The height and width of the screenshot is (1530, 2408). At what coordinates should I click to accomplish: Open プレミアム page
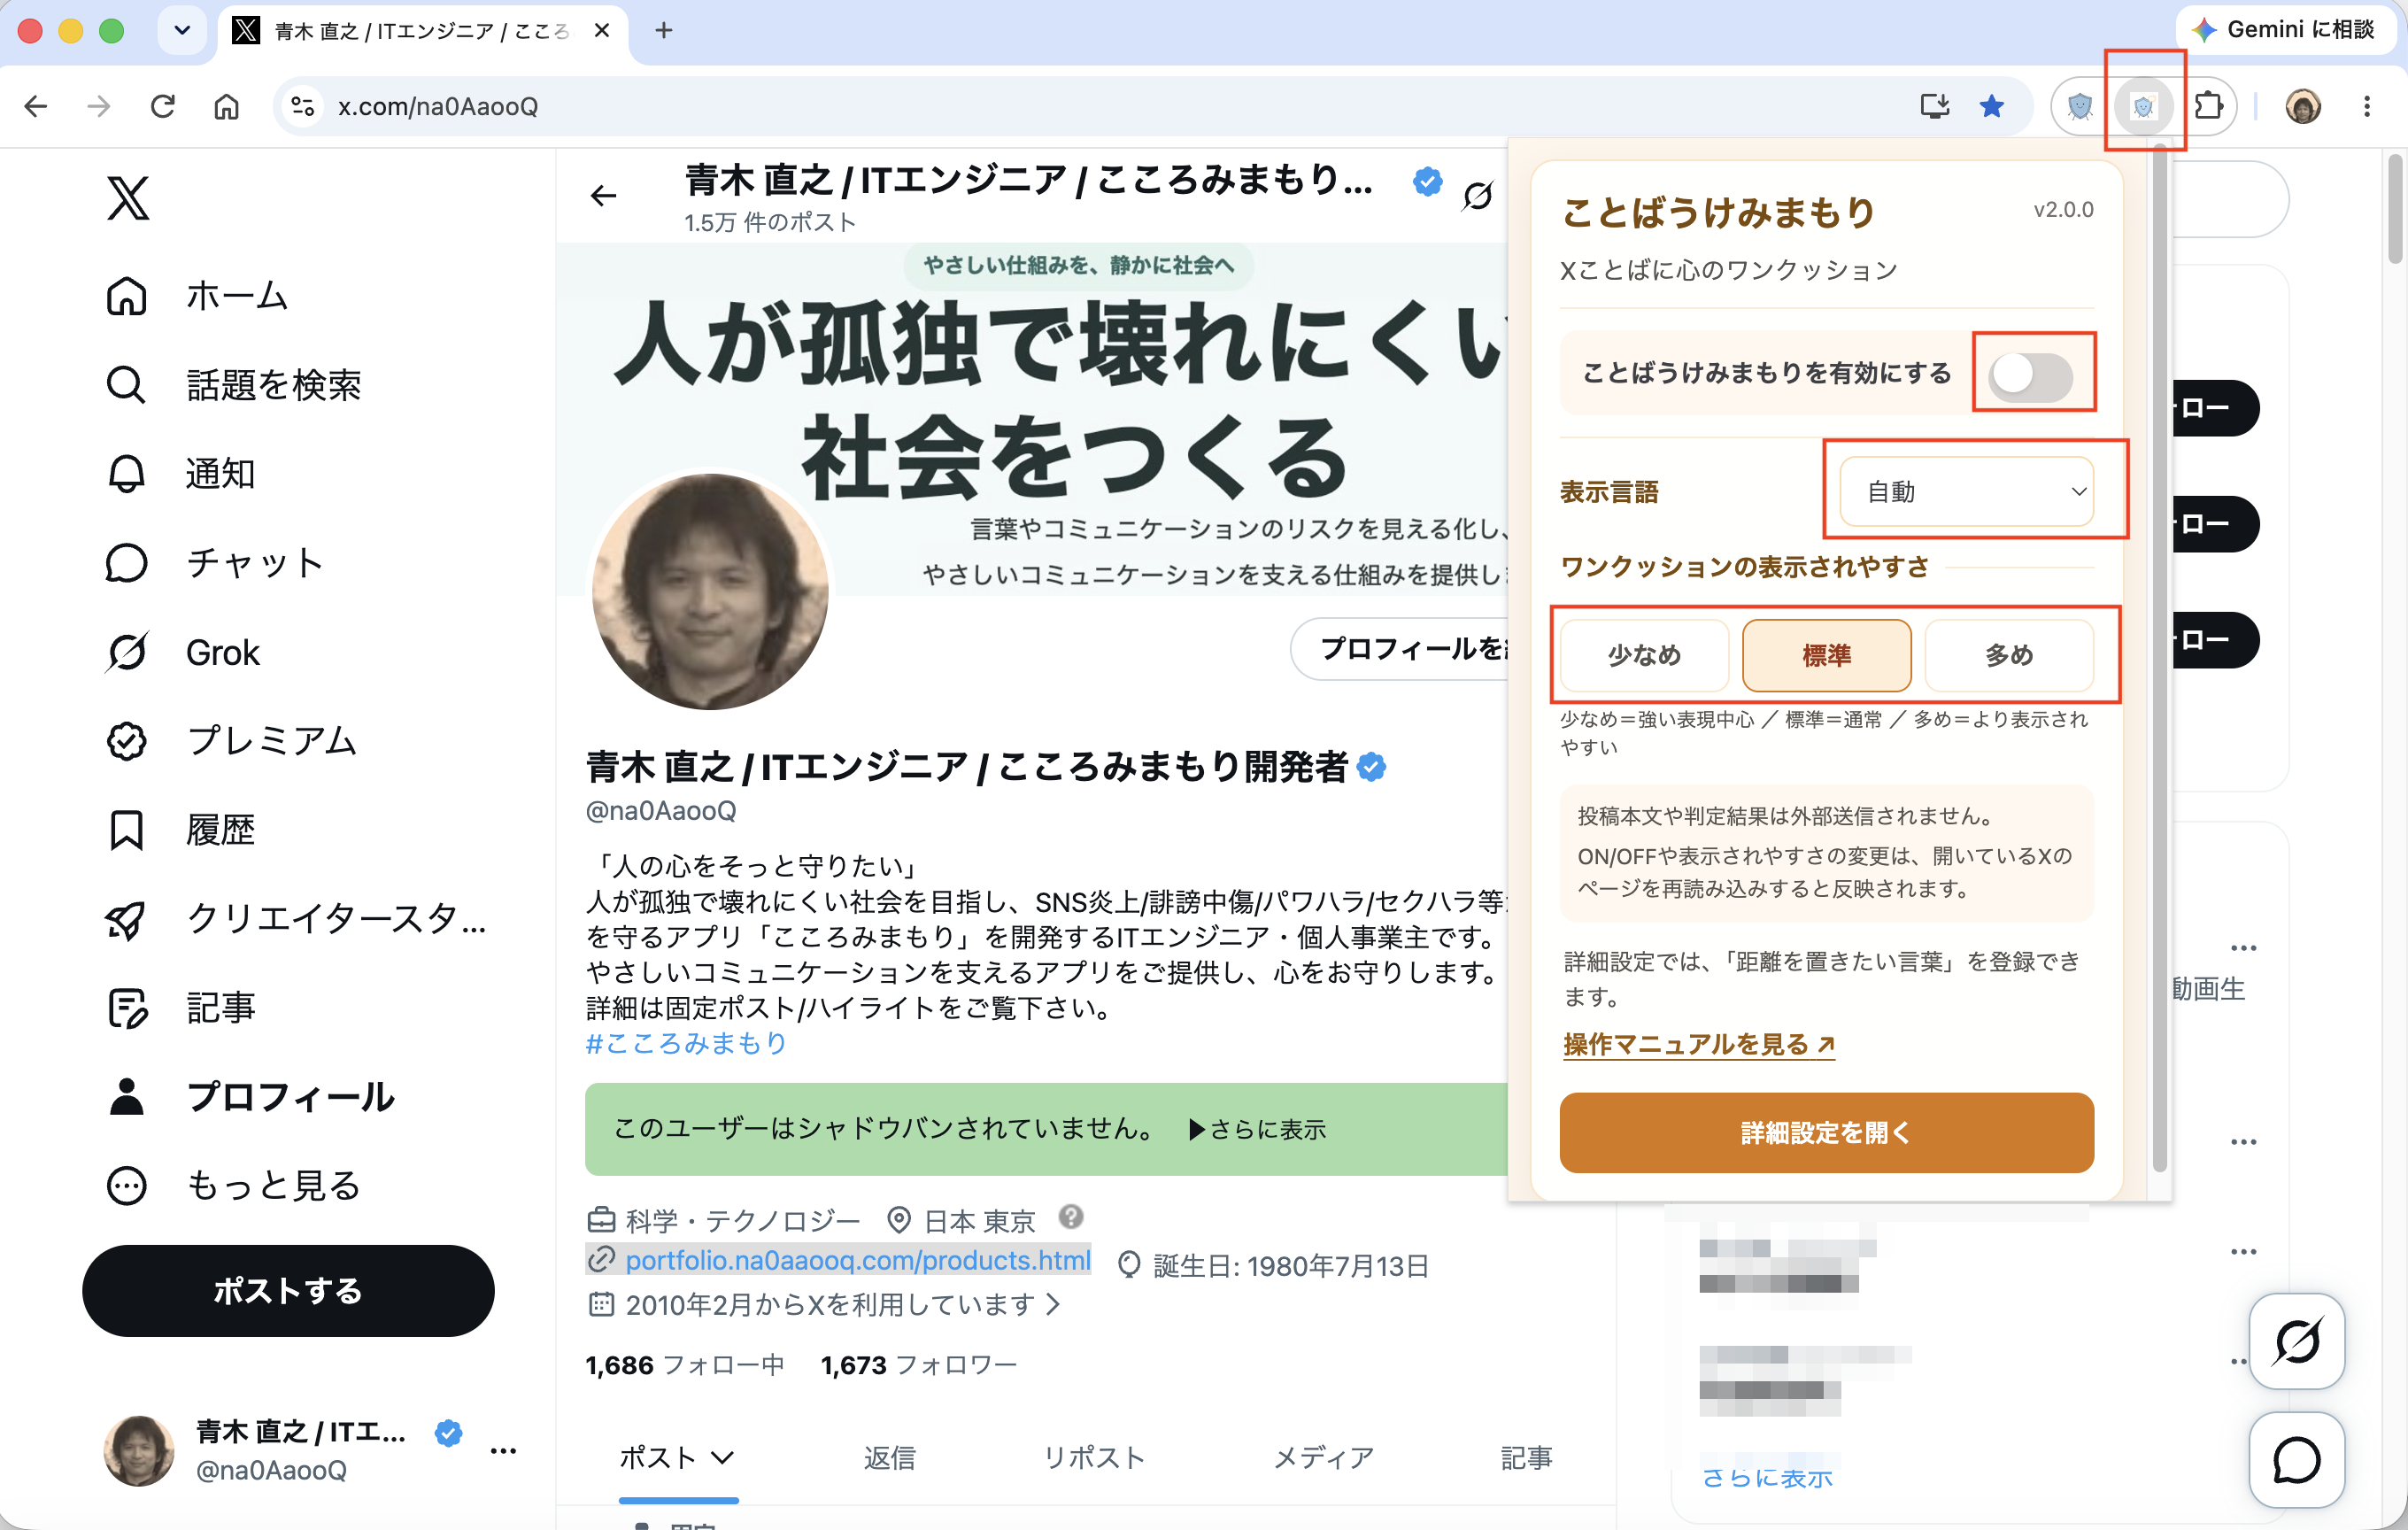[x=231, y=741]
